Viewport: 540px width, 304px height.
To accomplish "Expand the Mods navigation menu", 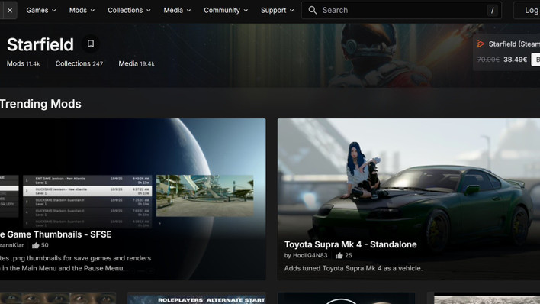I will (82, 11).
